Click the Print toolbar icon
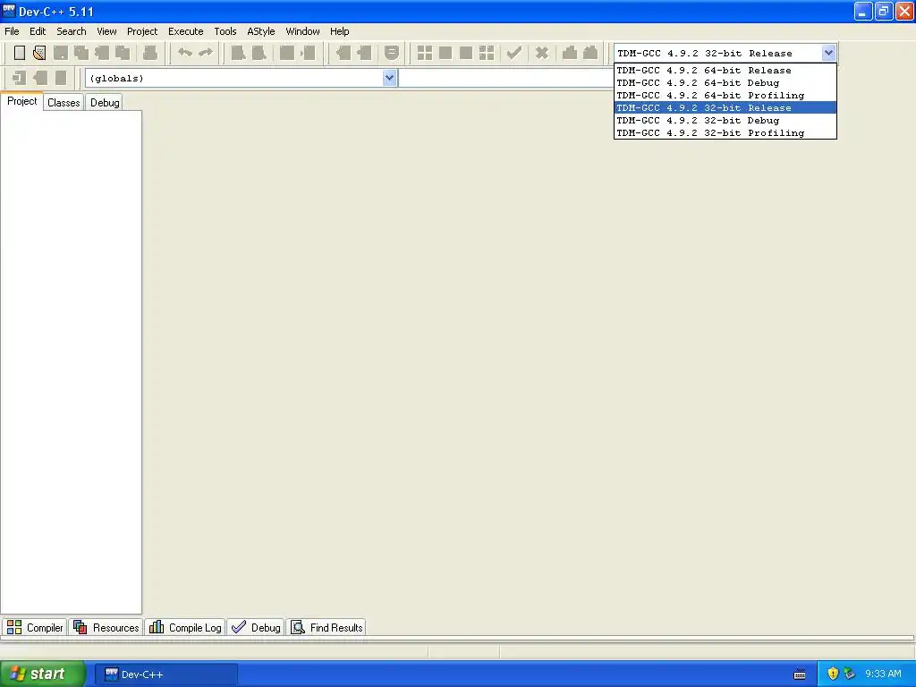916x687 pixels. (150, 53)
